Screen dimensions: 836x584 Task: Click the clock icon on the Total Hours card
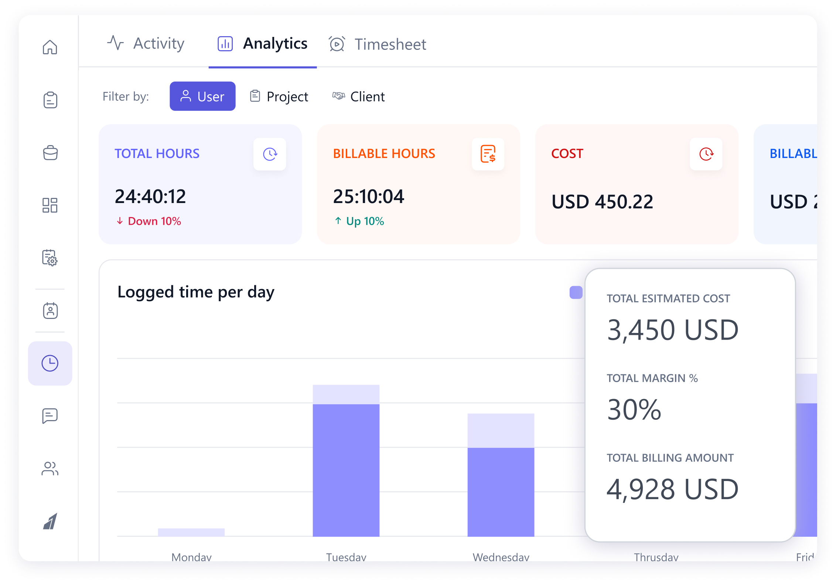coord(270,154)
